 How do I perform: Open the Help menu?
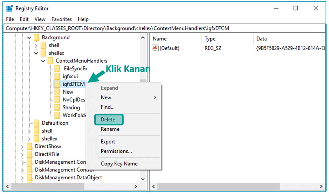(83, 19)
